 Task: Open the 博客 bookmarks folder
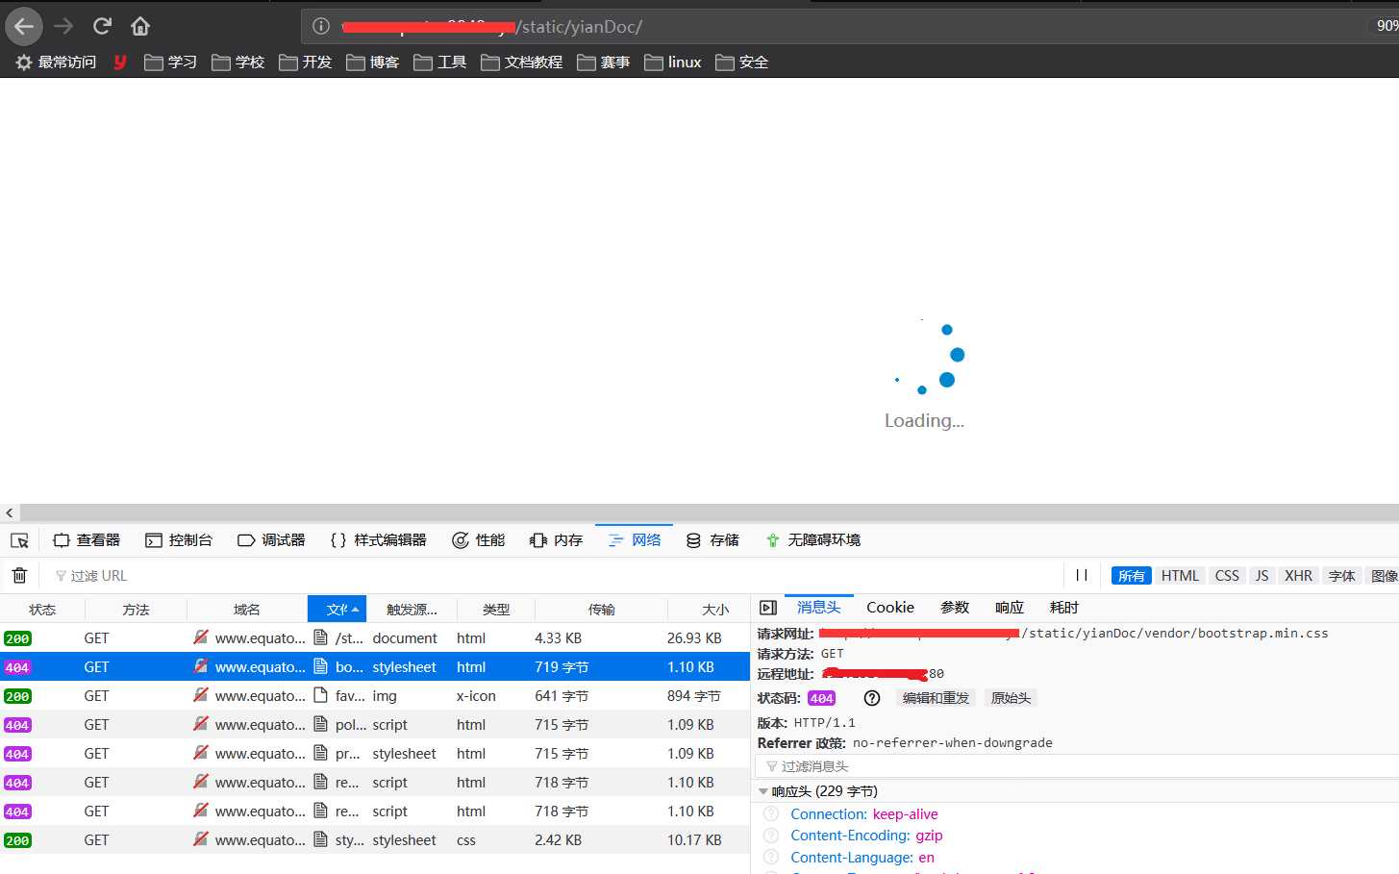pos(372,62)
